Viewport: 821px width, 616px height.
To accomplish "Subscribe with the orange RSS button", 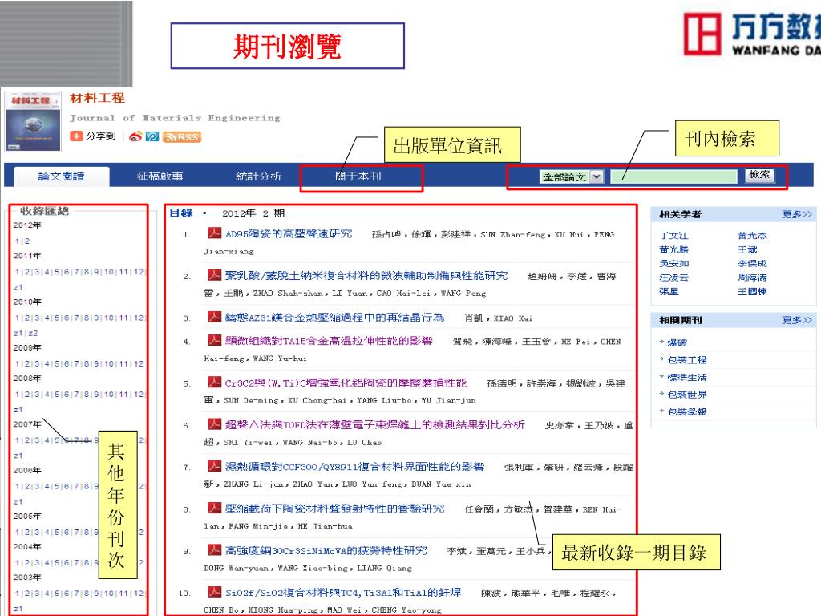I will tap(182, 136).
